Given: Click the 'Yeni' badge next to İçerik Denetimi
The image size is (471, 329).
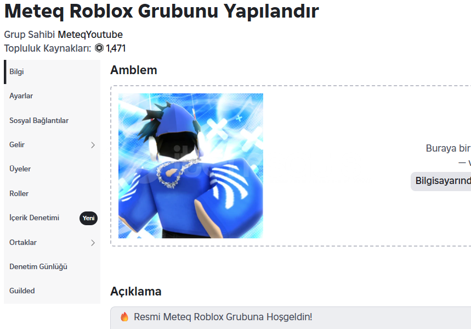Looking at the screenshot, I should (88, 218).
